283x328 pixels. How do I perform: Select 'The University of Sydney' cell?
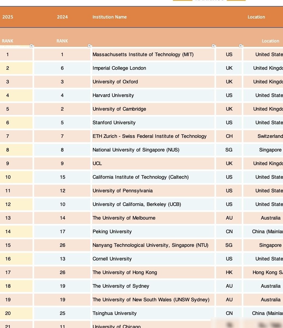pyautogui.click(x=153, y=286)
